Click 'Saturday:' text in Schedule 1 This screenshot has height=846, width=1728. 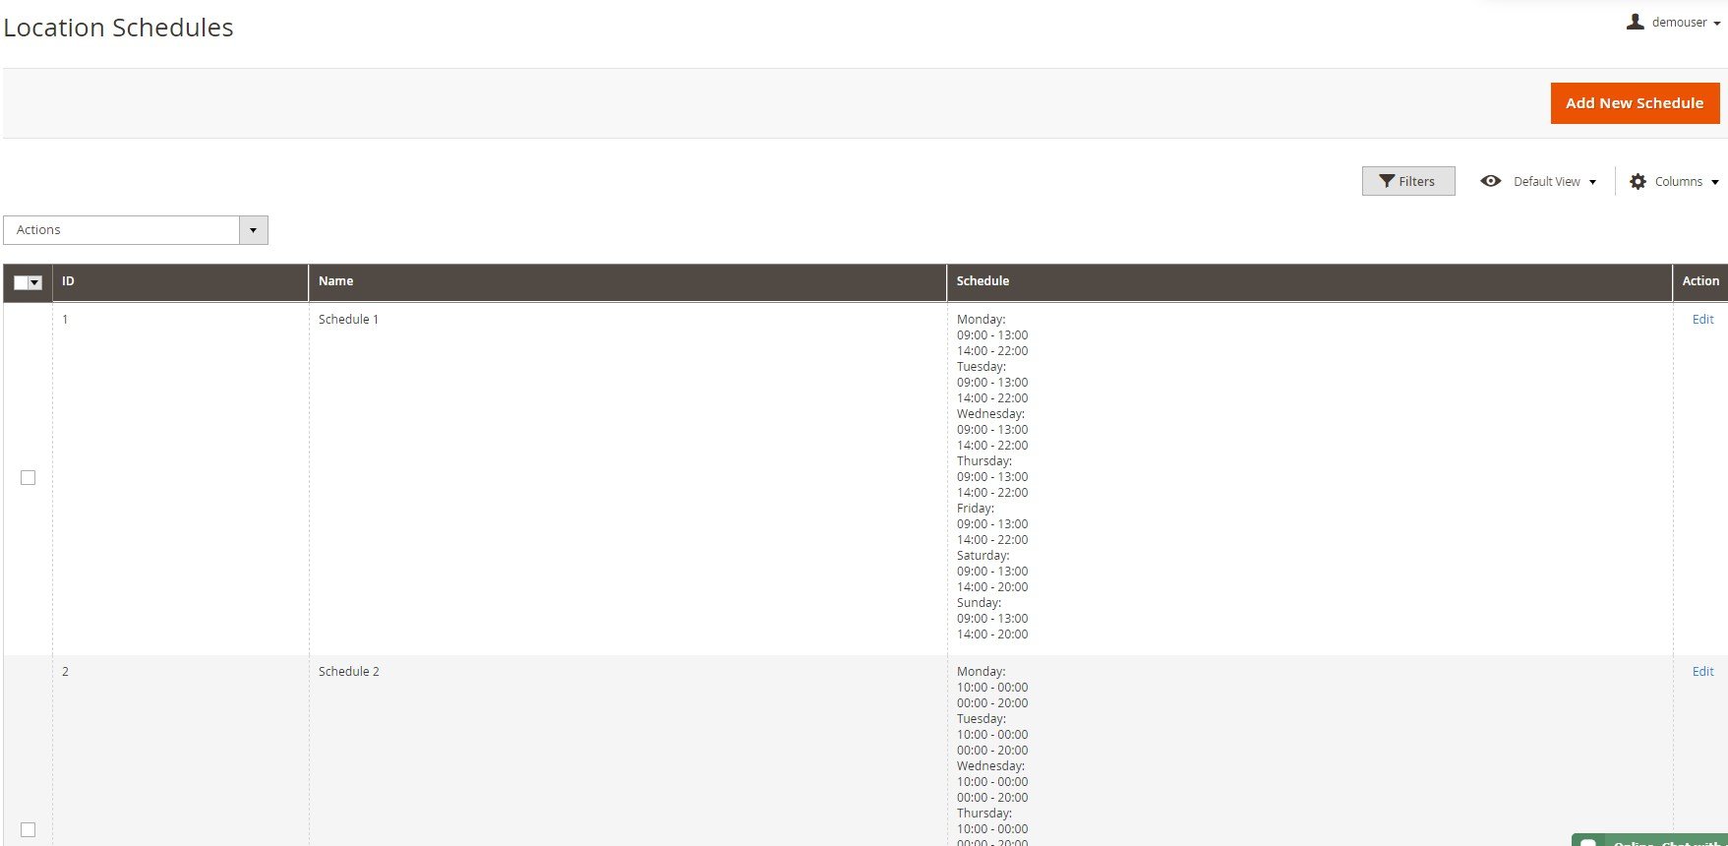[x=983, y=556]
